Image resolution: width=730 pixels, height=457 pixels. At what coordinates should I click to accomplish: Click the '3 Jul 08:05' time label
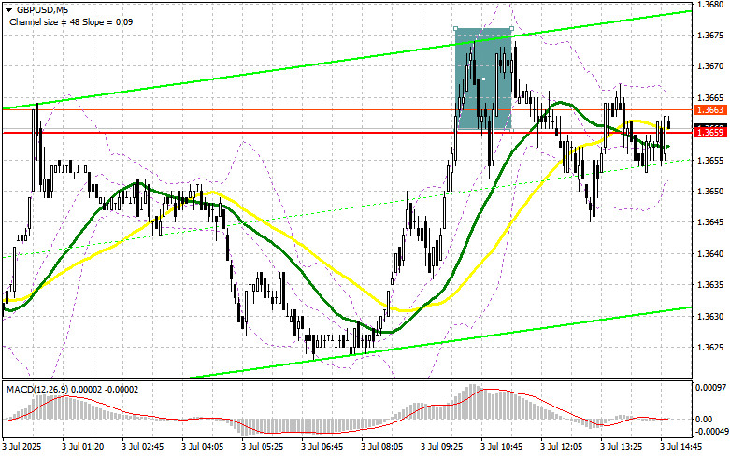[381, 447]
